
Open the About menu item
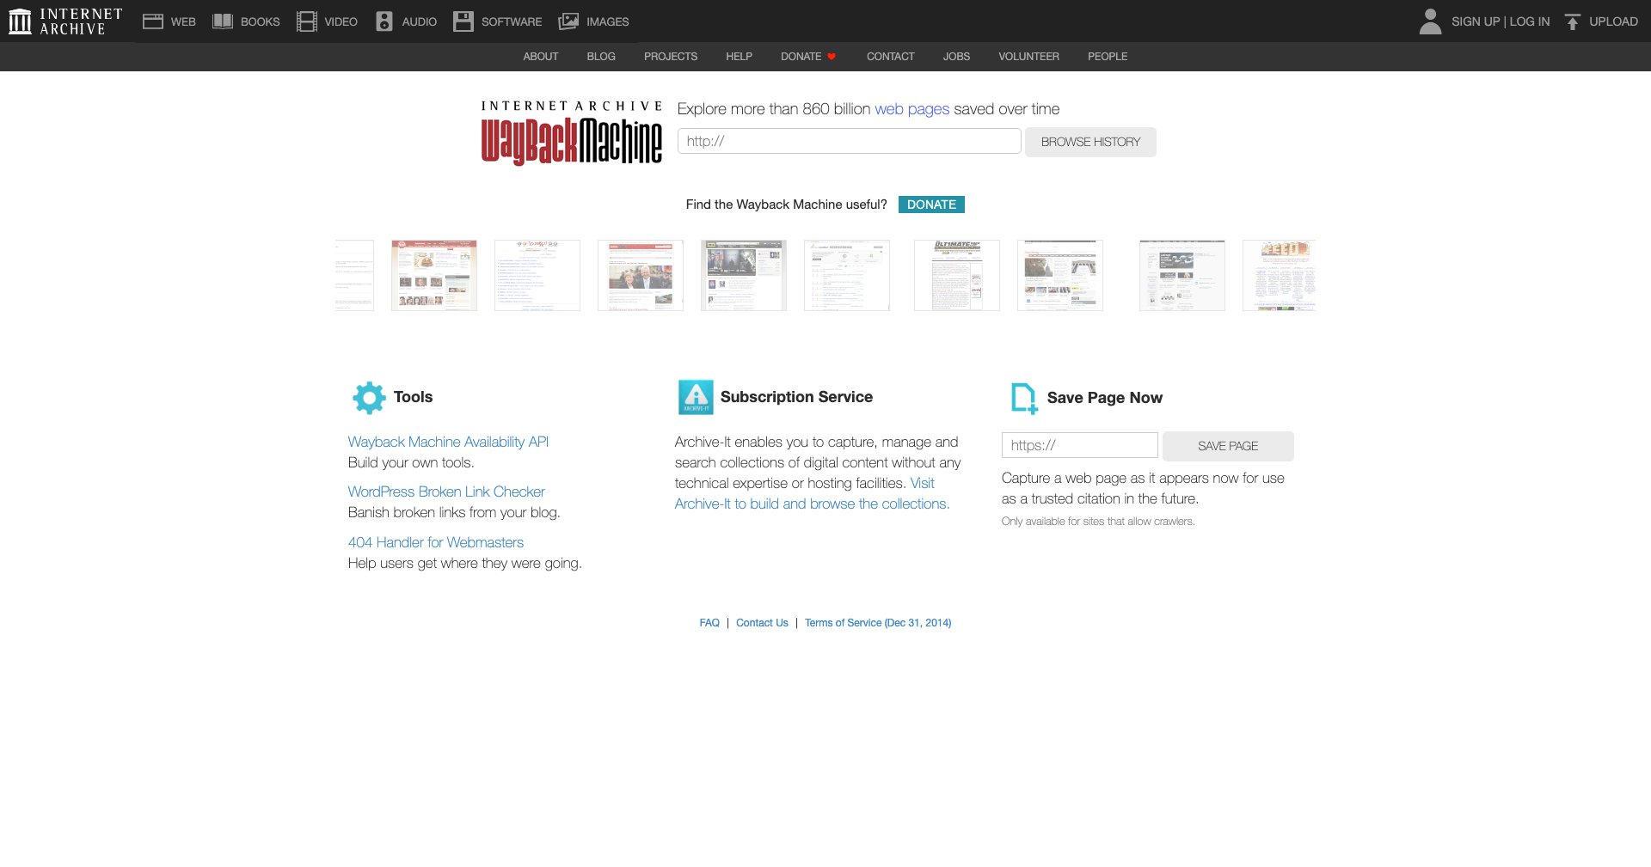point(540,56)
